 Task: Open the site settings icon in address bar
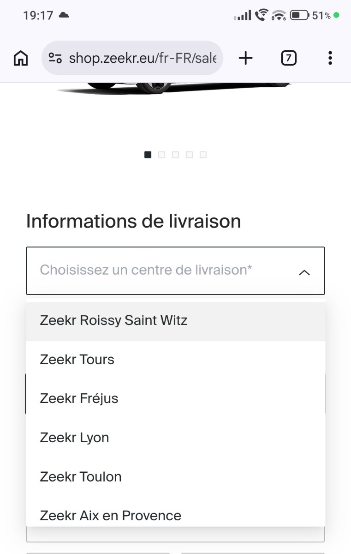[55, 58]
